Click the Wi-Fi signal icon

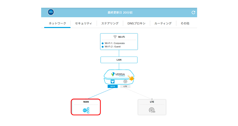[x=115, y=37]
